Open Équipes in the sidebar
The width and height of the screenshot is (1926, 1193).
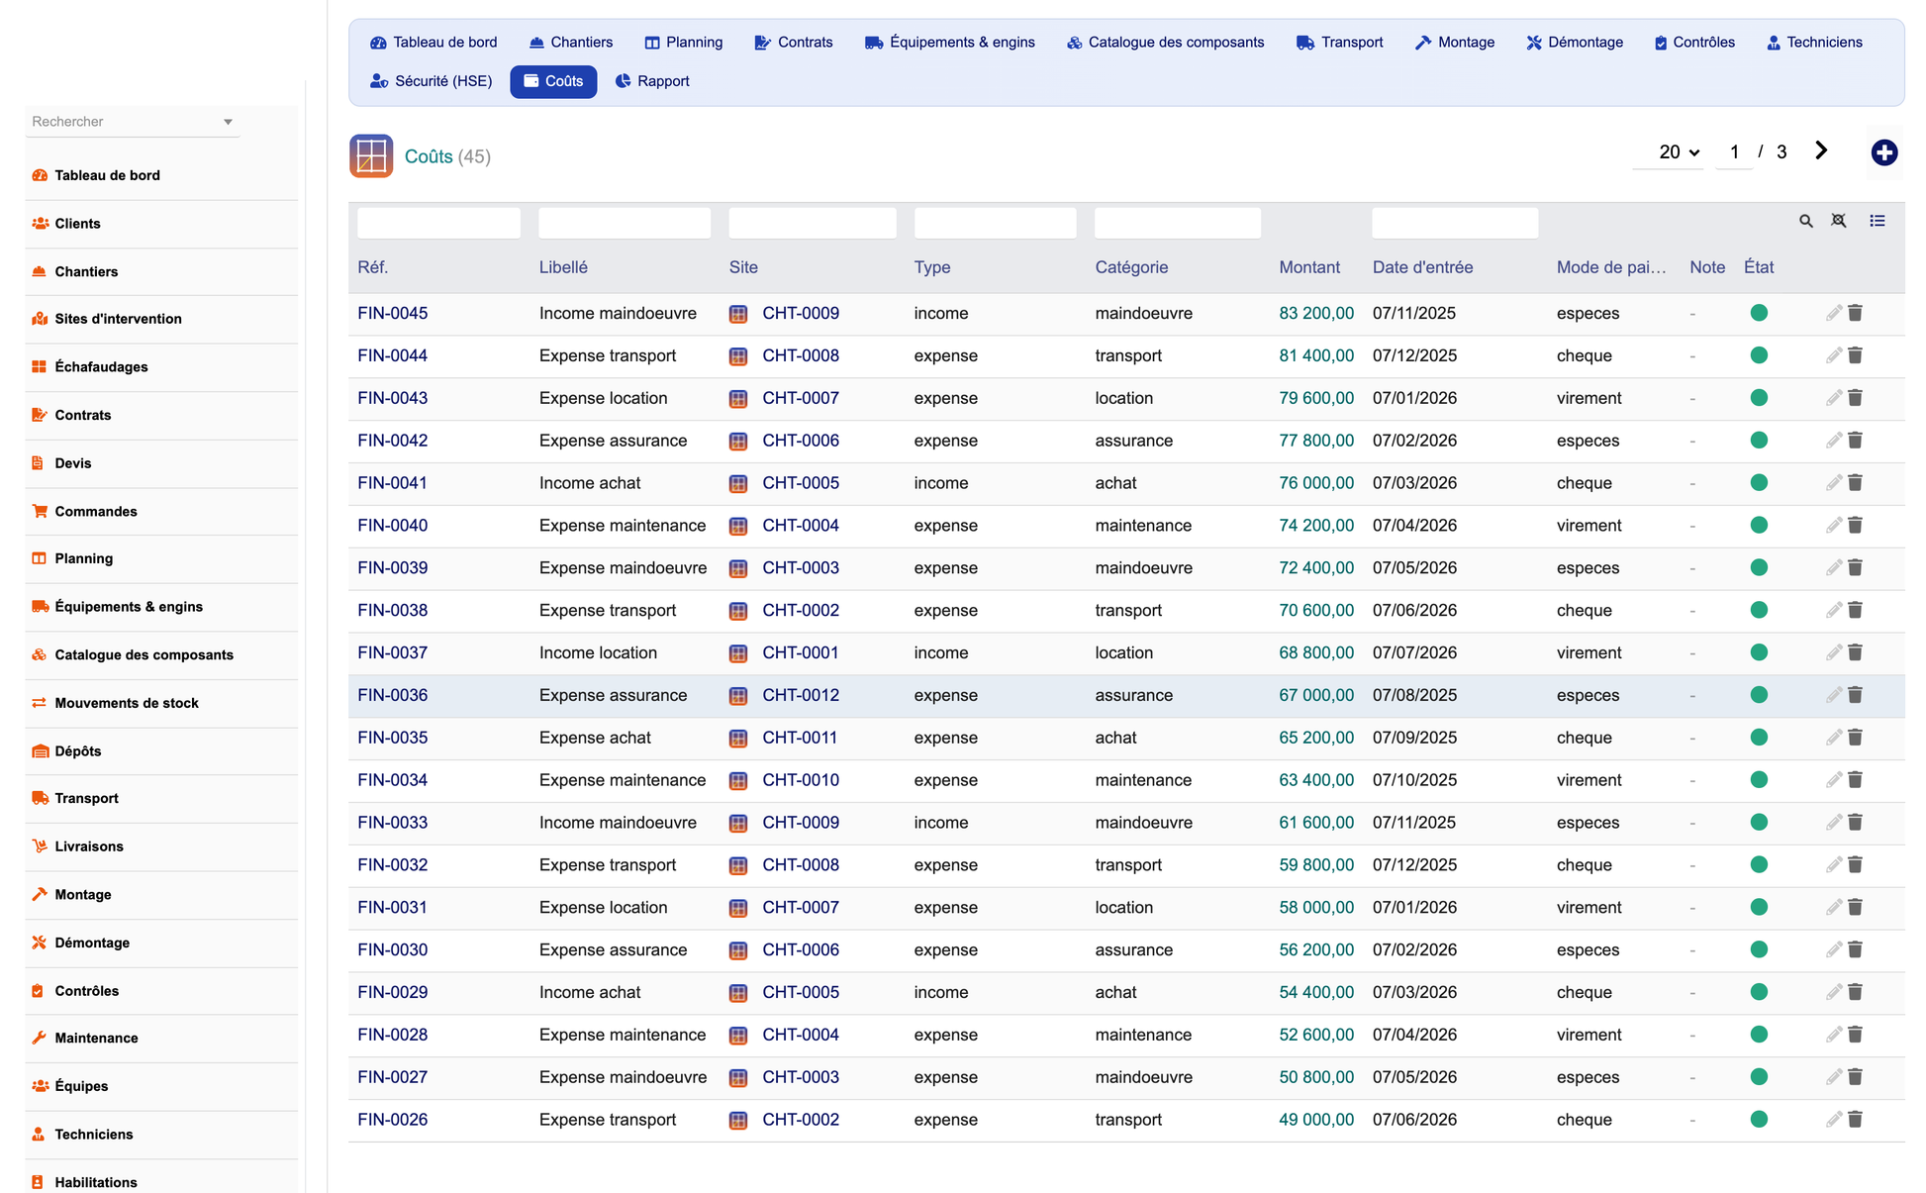[81, 1086]
